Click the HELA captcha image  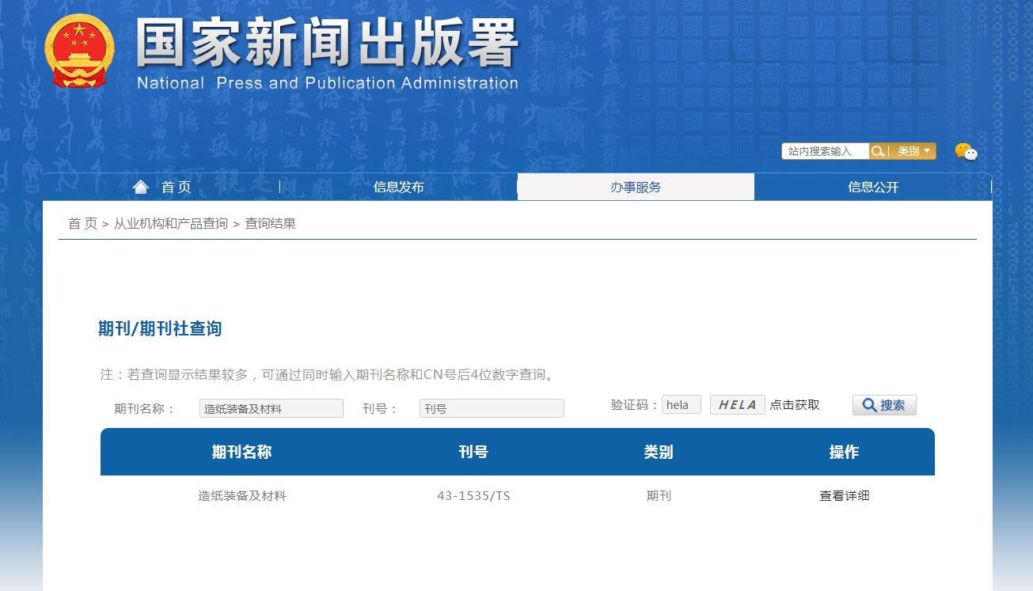point(737,404)
